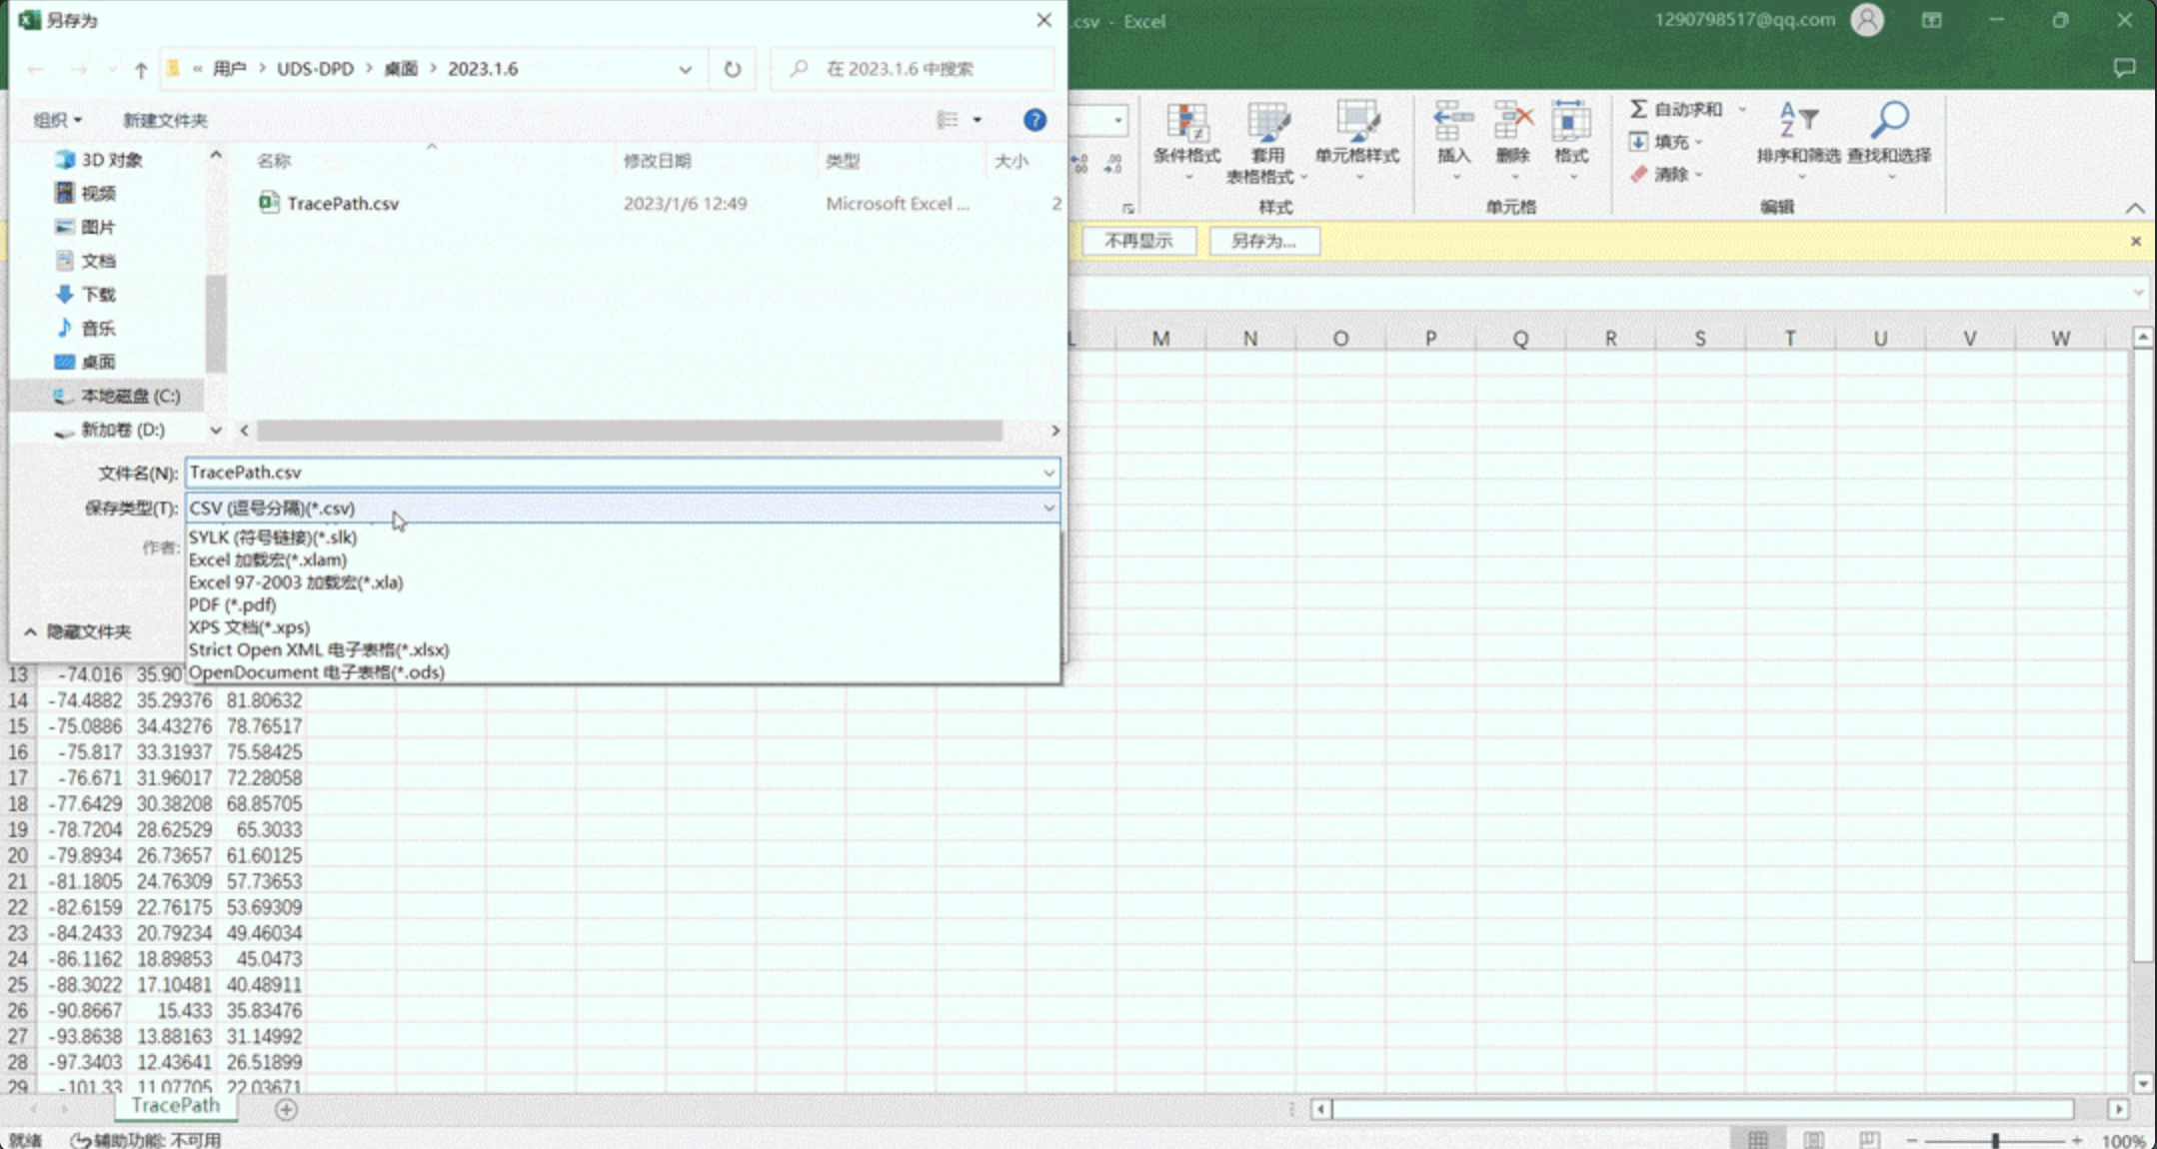
Task: Click Don't Show Again button in notification
Action: click(x=1138, y=241)
